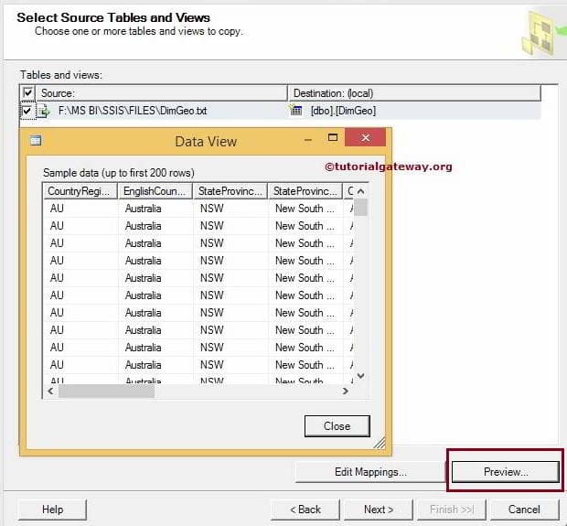Cancel the import wizard

point(524,510)
